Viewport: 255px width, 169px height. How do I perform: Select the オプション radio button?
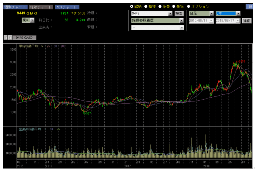tap(189, 6)
